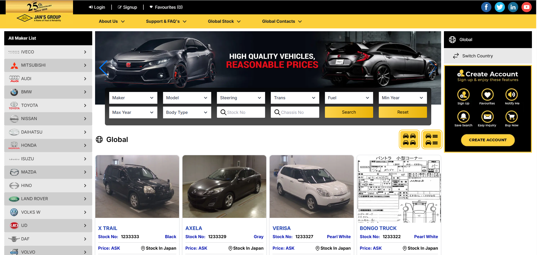Image resolution: width=537 pixels, height=255 pixels.
Task: Click Switch Country
Action: pyautogui.click(x=473, y=56)
